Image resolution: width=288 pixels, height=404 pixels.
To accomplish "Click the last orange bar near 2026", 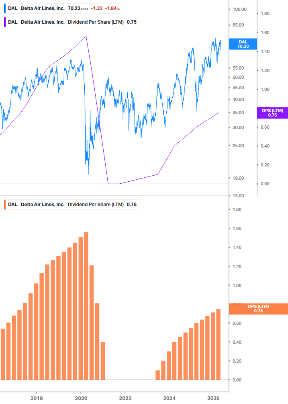I will tap(218, 344).
